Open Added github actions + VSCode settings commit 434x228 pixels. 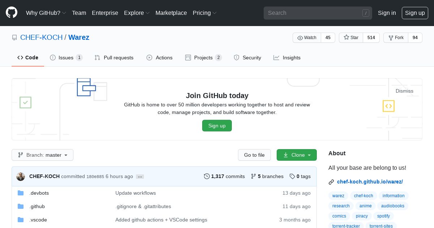pyautogui.click(x=161, y=220)
